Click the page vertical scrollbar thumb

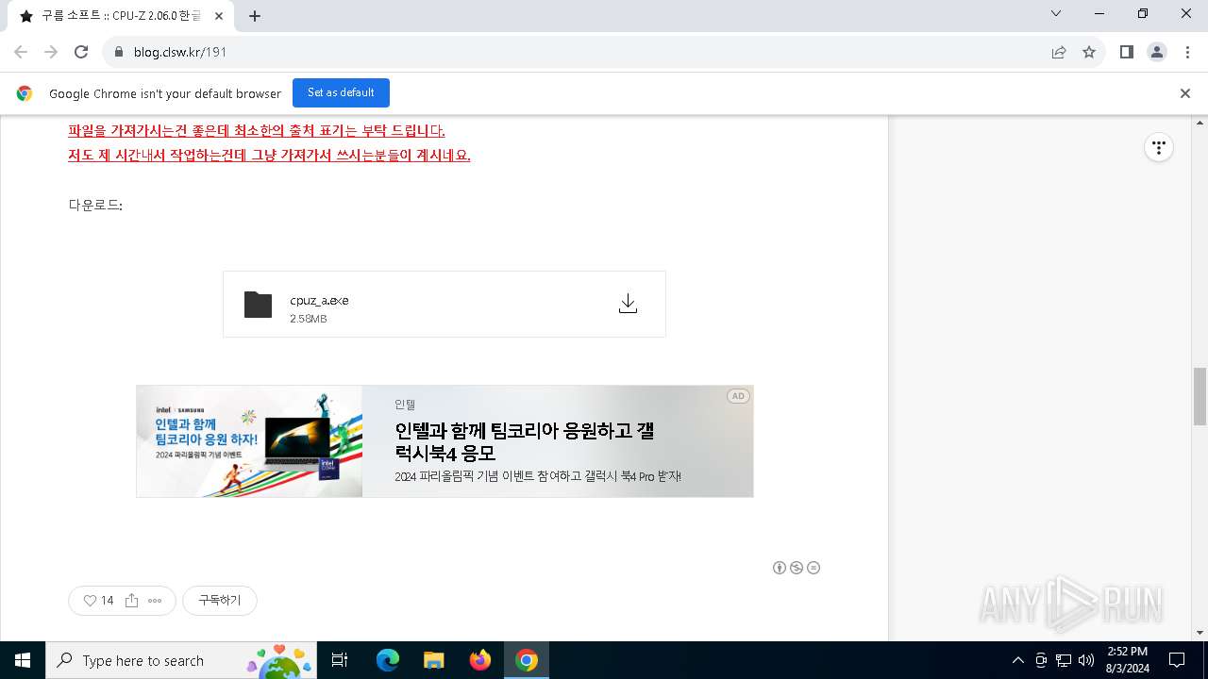tap(1200, 396)
